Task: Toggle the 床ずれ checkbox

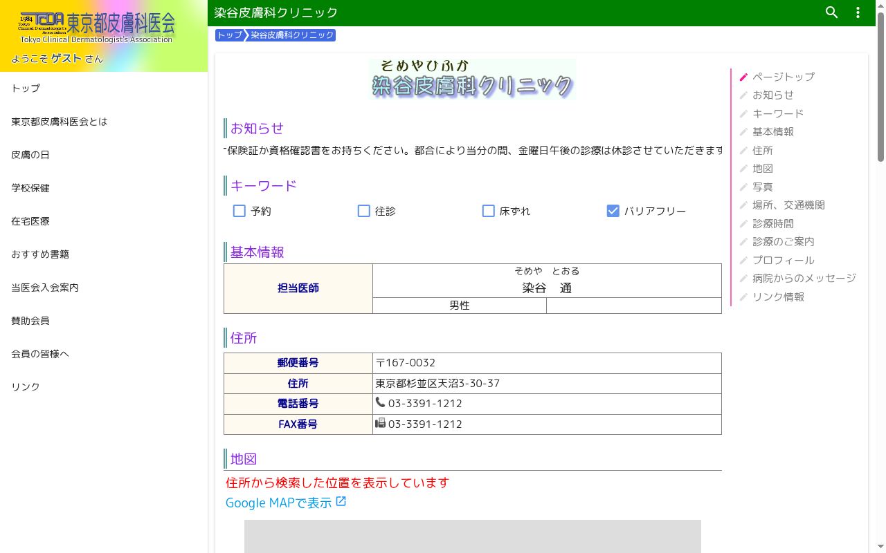Action: pos(489,211)
